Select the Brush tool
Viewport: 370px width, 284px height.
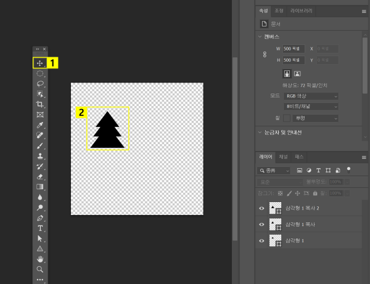pos(40,145)
